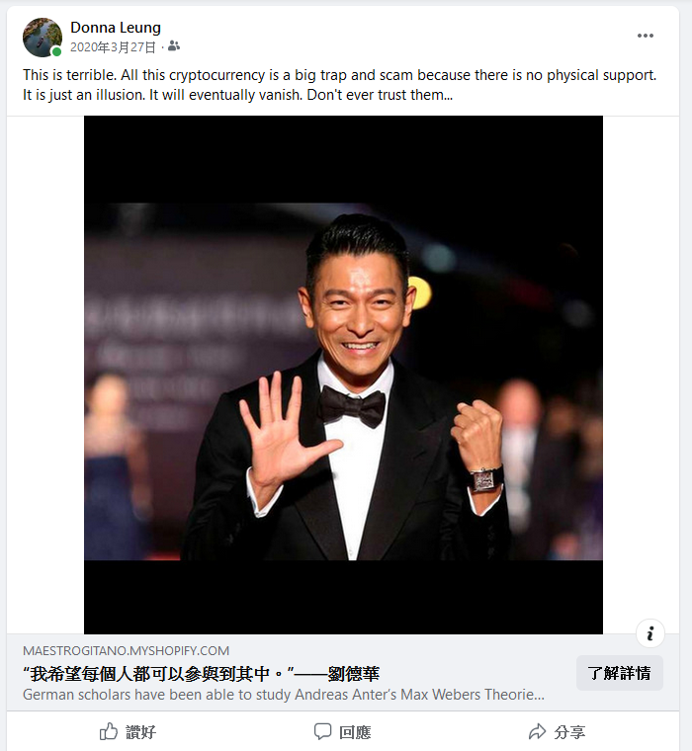The image size is (692, 751).
Task: Click the 了解詳情 learn more button
Action: pos(619,673)
